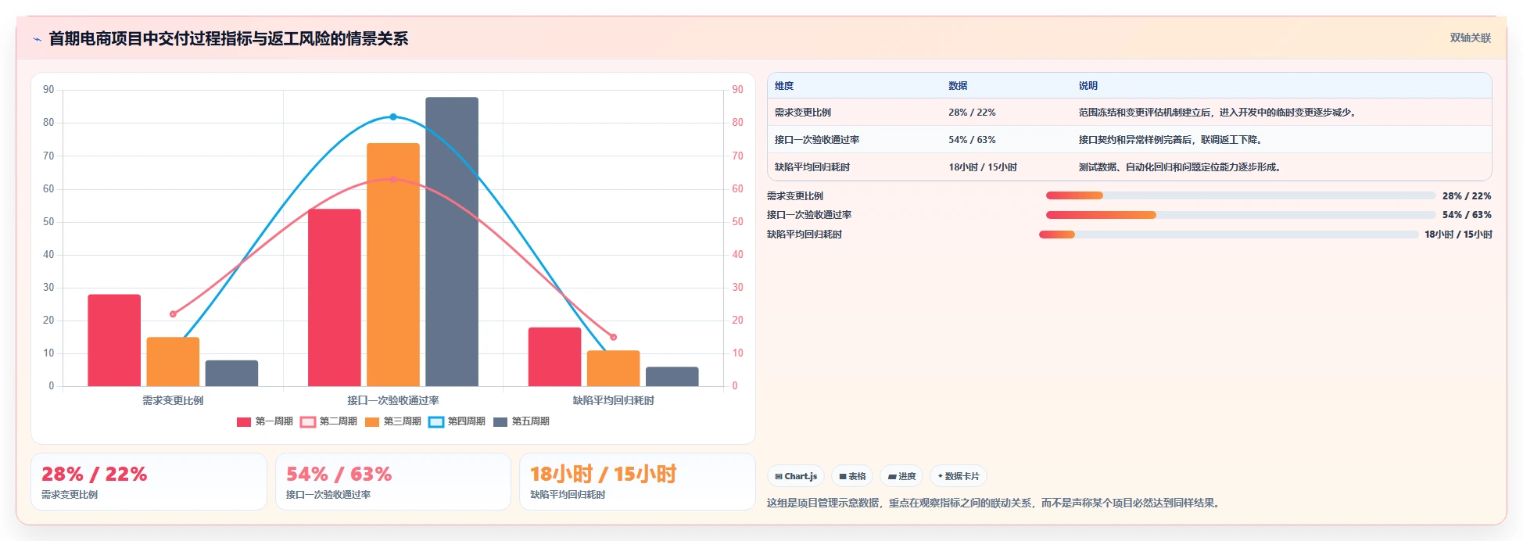This screenshot has width=1523, height=541.
Task: Click the blue line peak point at 82
Action: click(x=393, y=116)
